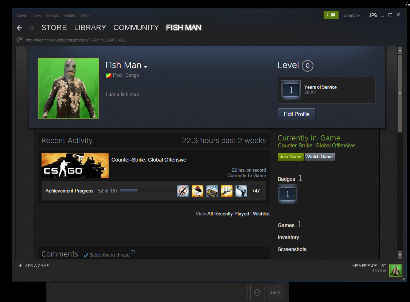Click the scrollbar up arrow

coord(400,50)
